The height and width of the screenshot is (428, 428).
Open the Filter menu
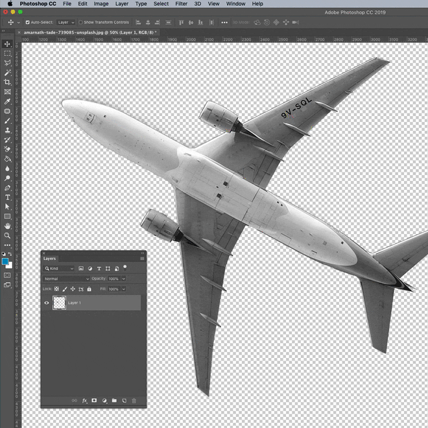pos(181,4)
